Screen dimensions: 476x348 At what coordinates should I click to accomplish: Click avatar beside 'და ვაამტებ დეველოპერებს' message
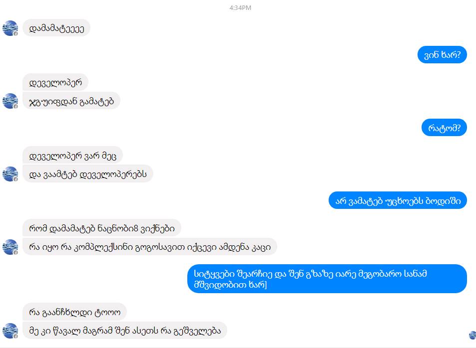coord(10,174)
